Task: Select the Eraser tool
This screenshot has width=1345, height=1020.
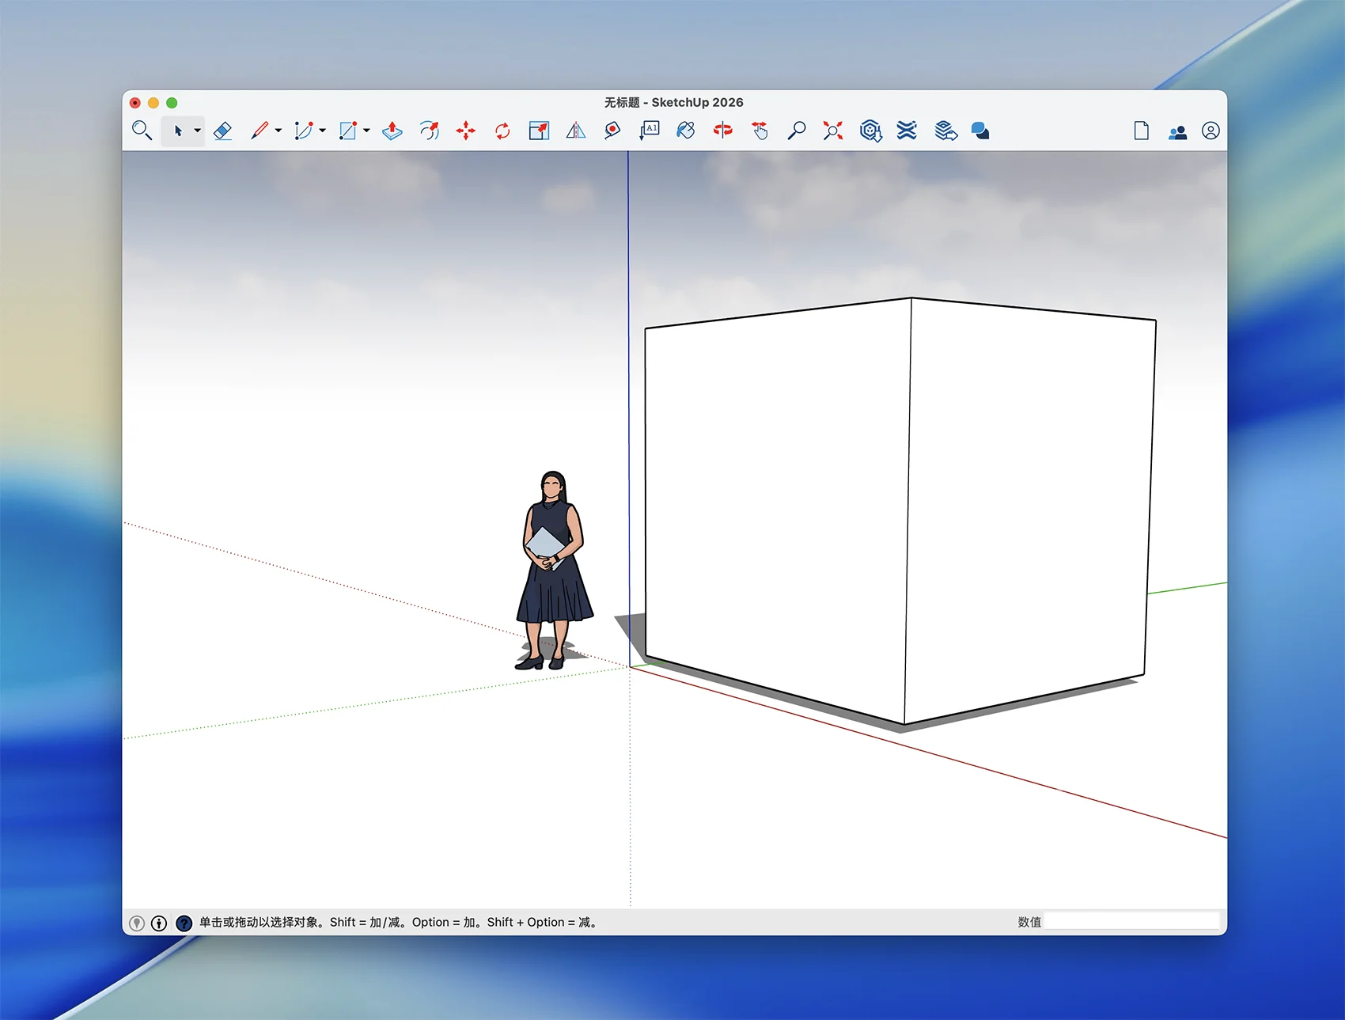Action: tap(223, 131)
